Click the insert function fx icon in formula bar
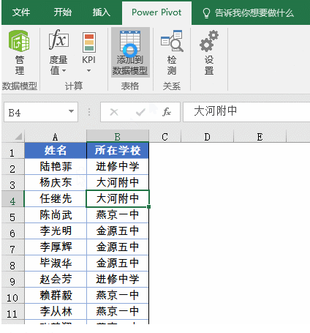 [167, 112]
